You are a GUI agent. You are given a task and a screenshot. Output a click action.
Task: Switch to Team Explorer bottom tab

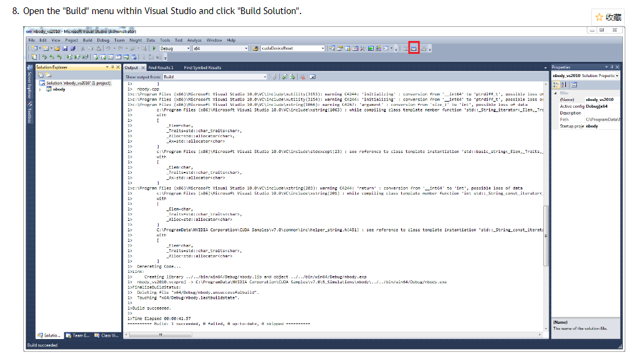(x=78, y=335)
